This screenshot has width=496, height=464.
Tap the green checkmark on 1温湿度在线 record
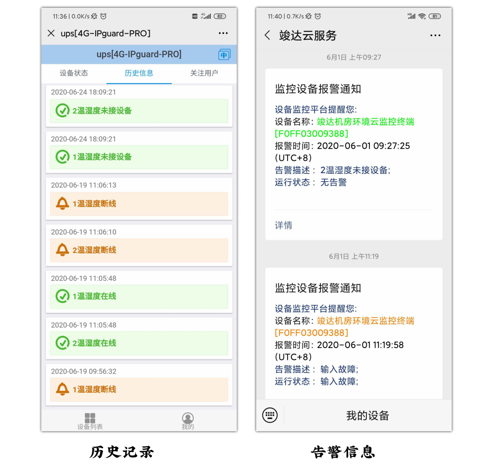pyautogui.click(x=63, y=296)
